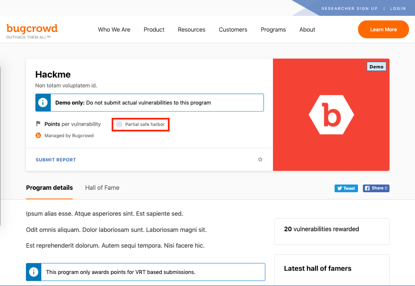This screenshot has height=286, width=415.
Task: Open the Customers menu
Action: tap(233, 30)
